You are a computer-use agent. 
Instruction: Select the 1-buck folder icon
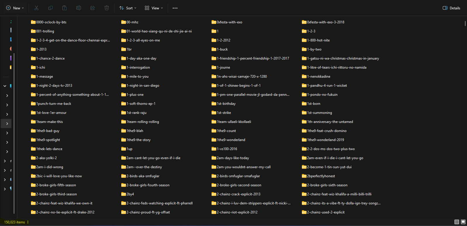point(214,49)
